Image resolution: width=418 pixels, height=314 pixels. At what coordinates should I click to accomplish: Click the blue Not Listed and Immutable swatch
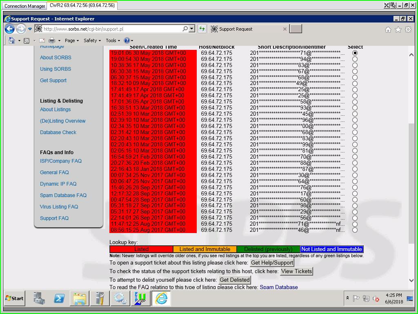(331, 249)
